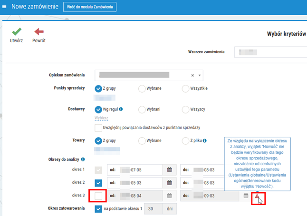Click the green Utwórz checkmark icon

(x=16, y=32)
